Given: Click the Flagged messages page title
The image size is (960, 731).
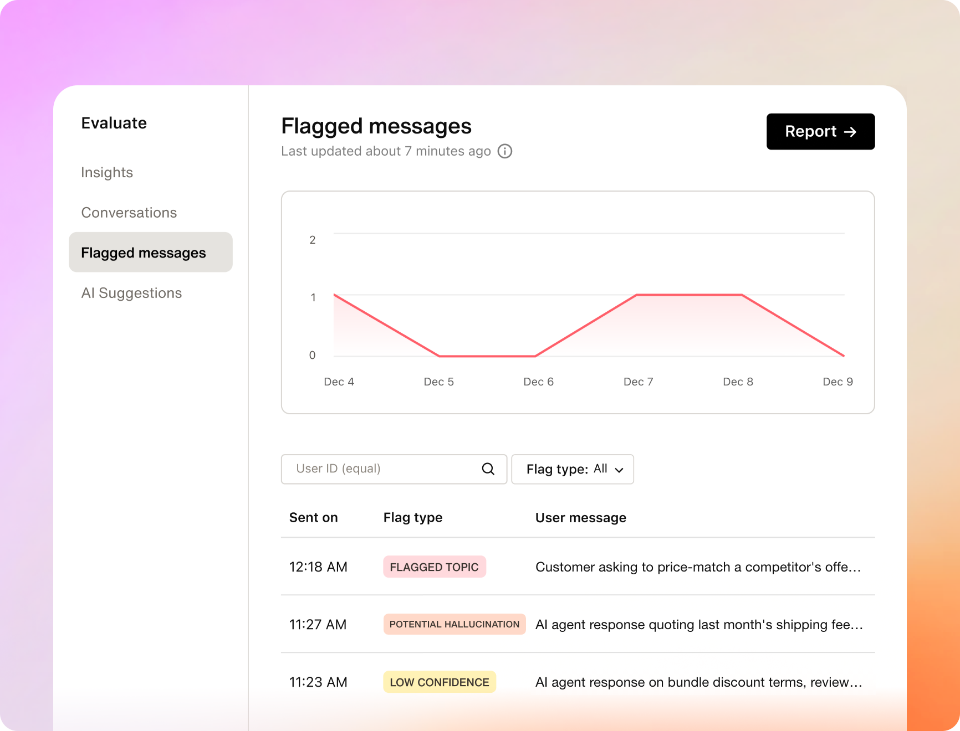Looking at the screenshot, I should (376, 126).
